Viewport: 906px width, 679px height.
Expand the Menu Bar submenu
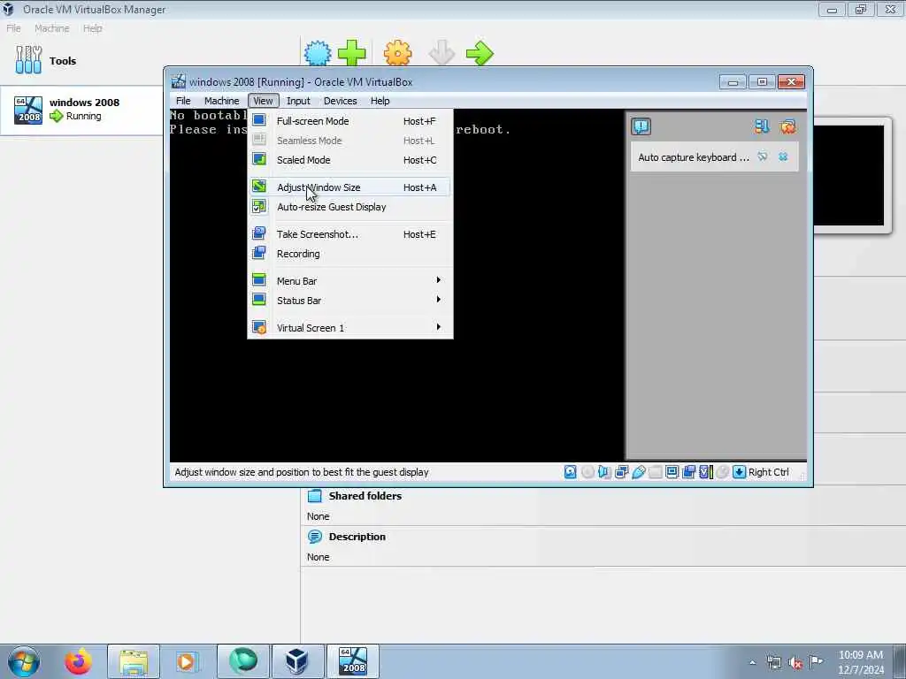350,281
